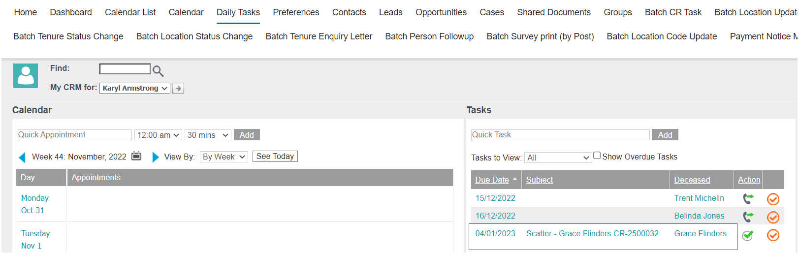Open the Preferences menu item
The height and width of the screenshot is (254, 799).
[x=296, y=12]
